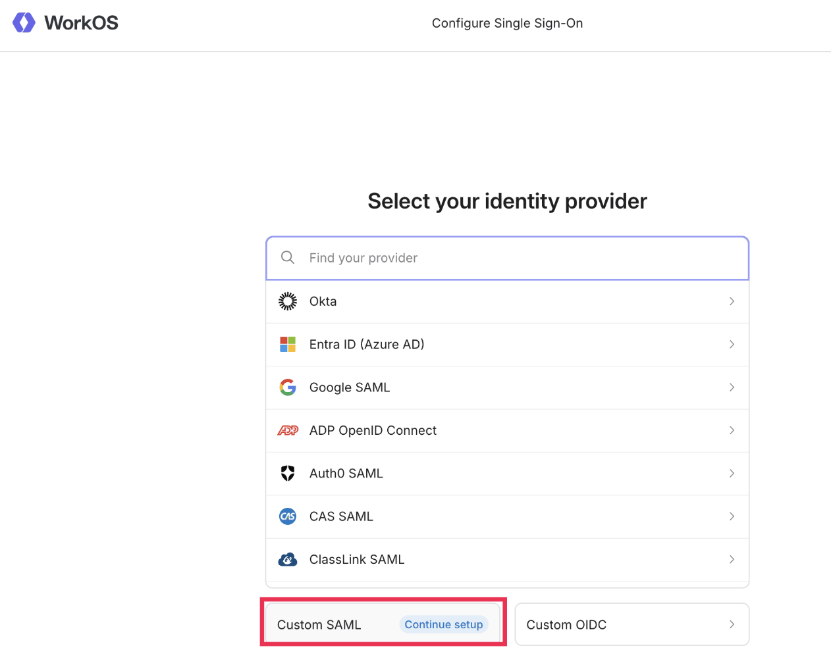The image size is (831, 671).
Task: Click the Okta sunburst icon
Action: 288,301
